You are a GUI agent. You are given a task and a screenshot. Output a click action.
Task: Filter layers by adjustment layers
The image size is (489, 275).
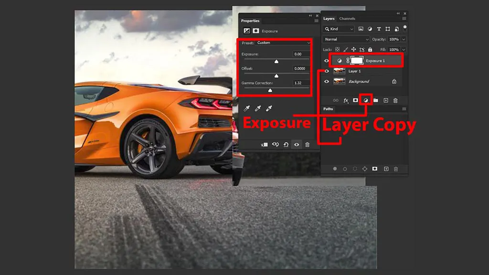pos(370,29)
